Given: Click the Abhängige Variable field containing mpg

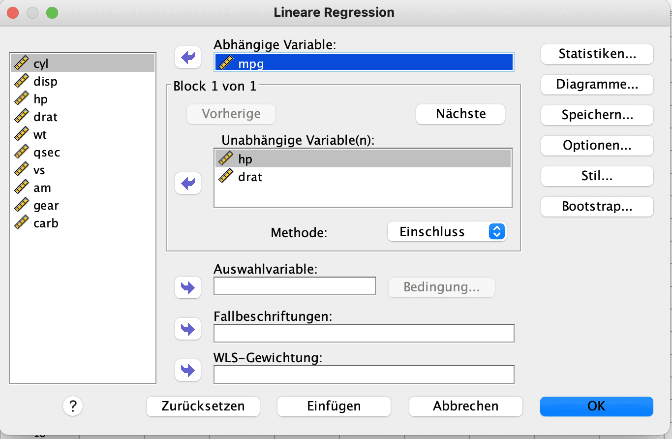Looking at the screenshot, I should click(364, 63).
